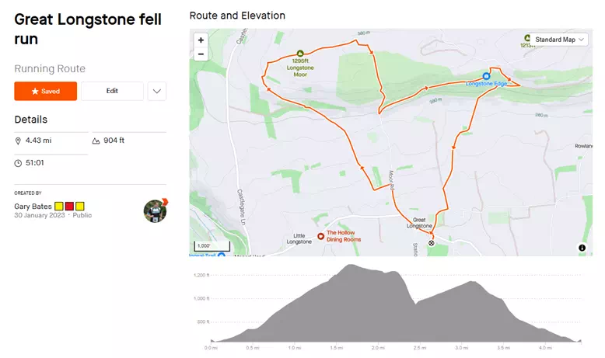Click The Hollow Dining Rooms map pin
Viewport: 605px width, 358px height.
[320, 235]
